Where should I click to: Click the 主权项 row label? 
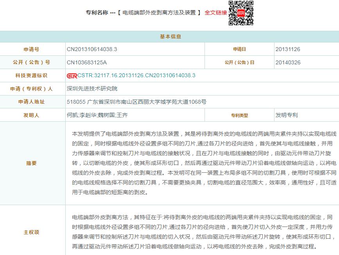click(31, 232)
